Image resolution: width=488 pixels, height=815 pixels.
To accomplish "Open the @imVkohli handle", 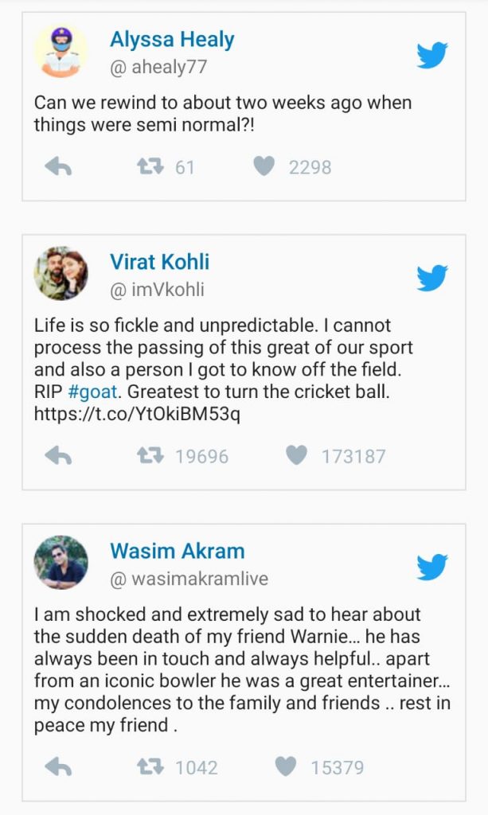I will 157,290.
